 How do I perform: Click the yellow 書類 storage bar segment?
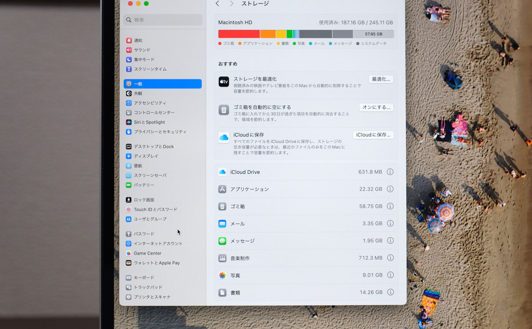tap(281, 34)
